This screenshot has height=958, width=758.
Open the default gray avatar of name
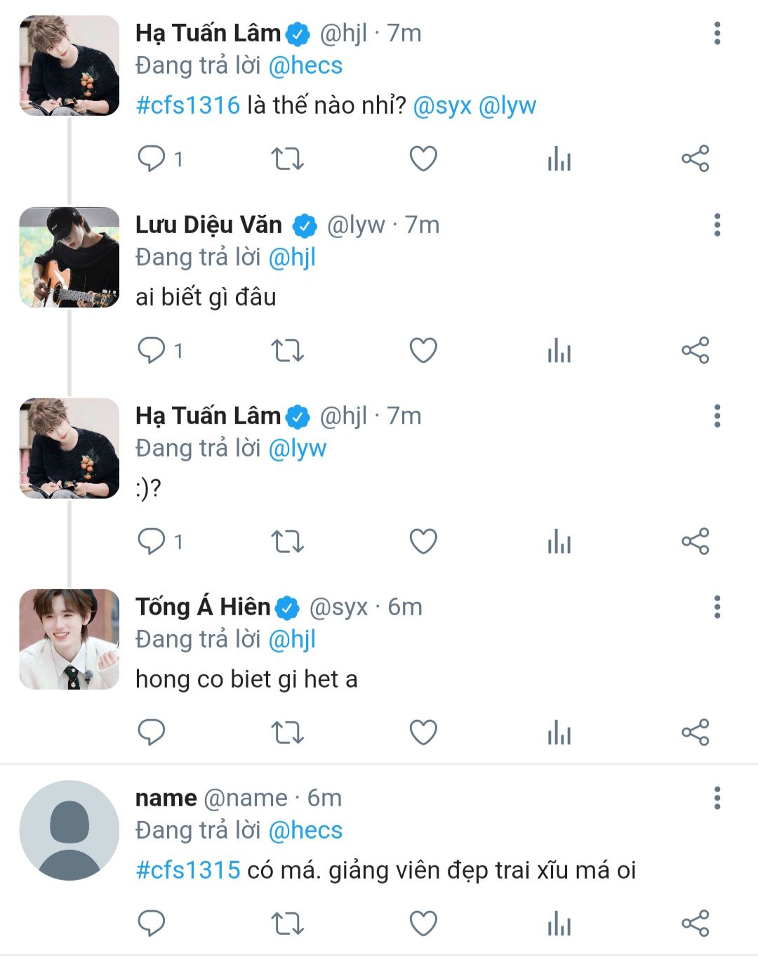(69, 830)
